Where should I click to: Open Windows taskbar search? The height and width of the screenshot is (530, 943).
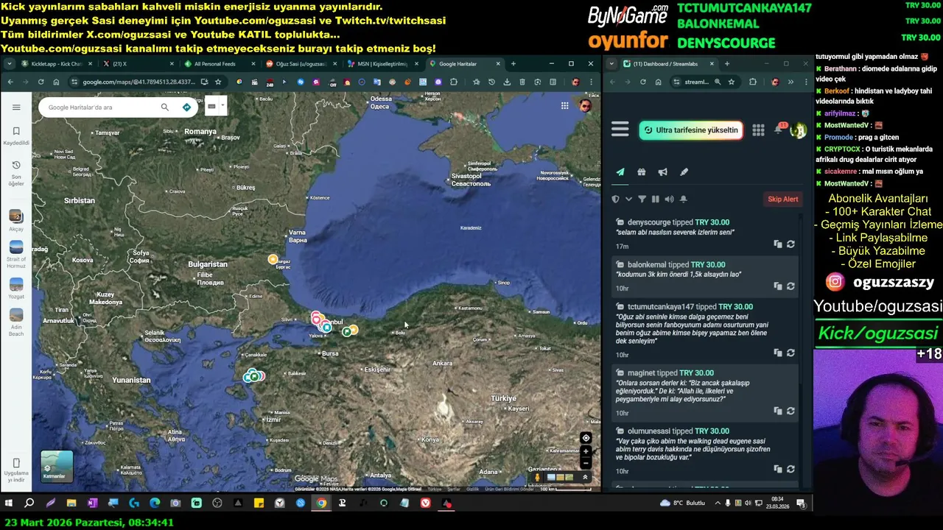point(29,504)
